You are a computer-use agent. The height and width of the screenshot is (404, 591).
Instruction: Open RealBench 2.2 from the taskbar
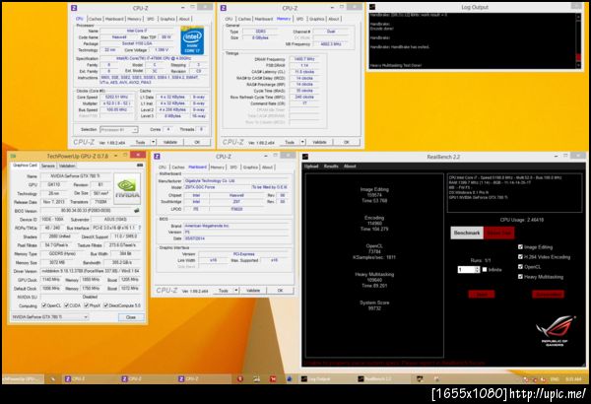[383, 378]
